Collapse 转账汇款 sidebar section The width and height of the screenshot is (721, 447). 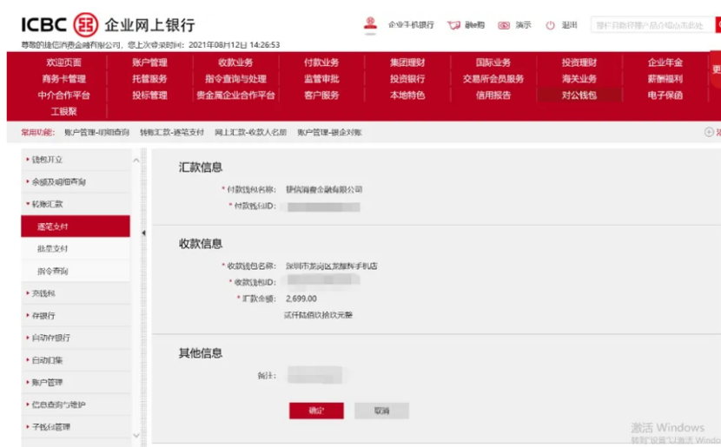(x=76, y=204)
